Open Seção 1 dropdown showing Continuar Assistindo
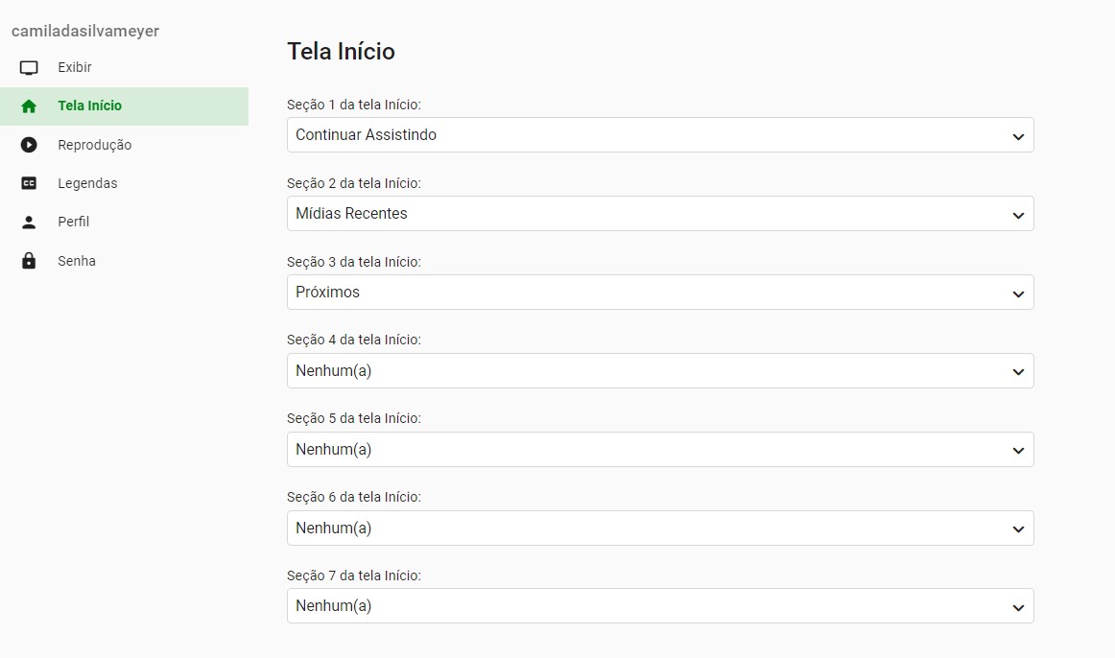The width and height of the screenshot is (1115, 658). (660, 135)
